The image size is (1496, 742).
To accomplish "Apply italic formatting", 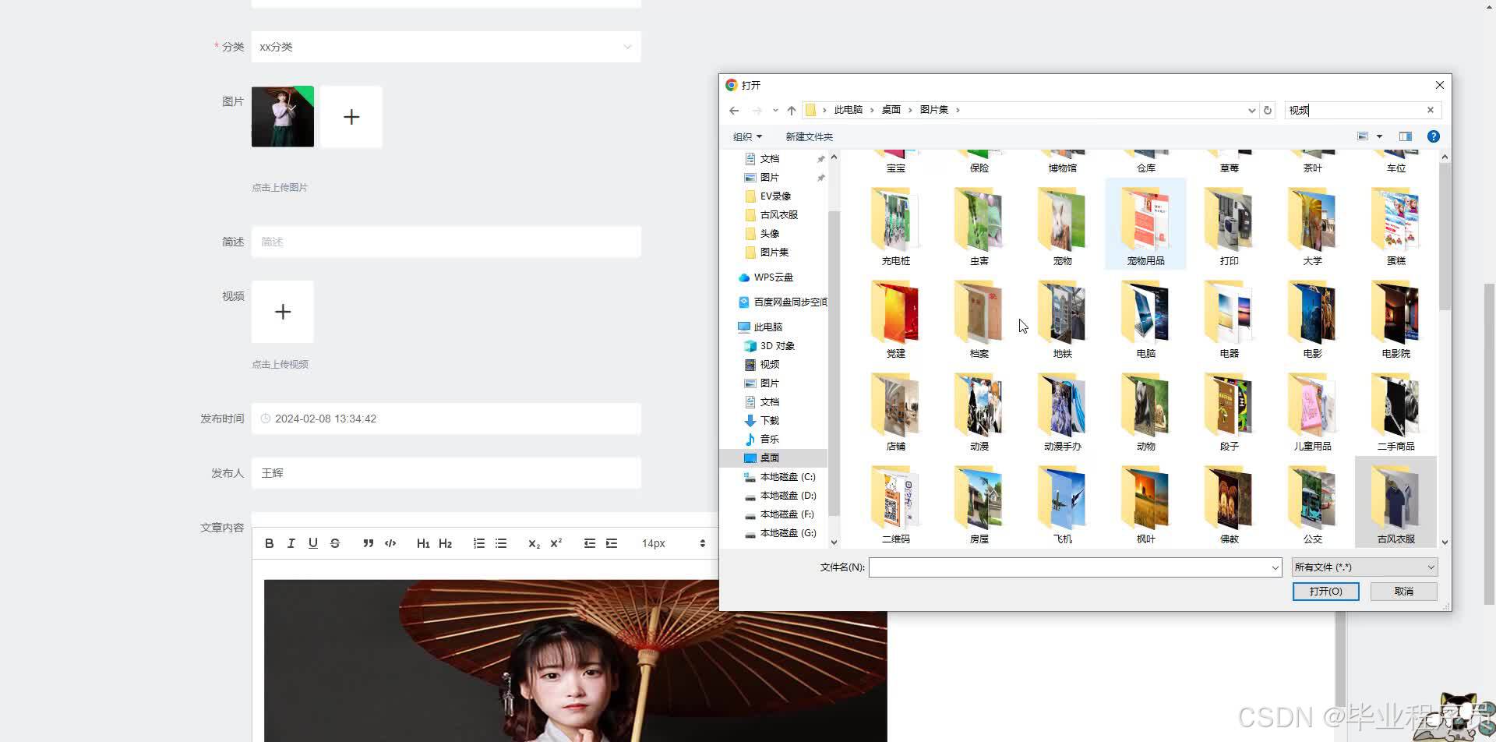I will pos(291,542).
